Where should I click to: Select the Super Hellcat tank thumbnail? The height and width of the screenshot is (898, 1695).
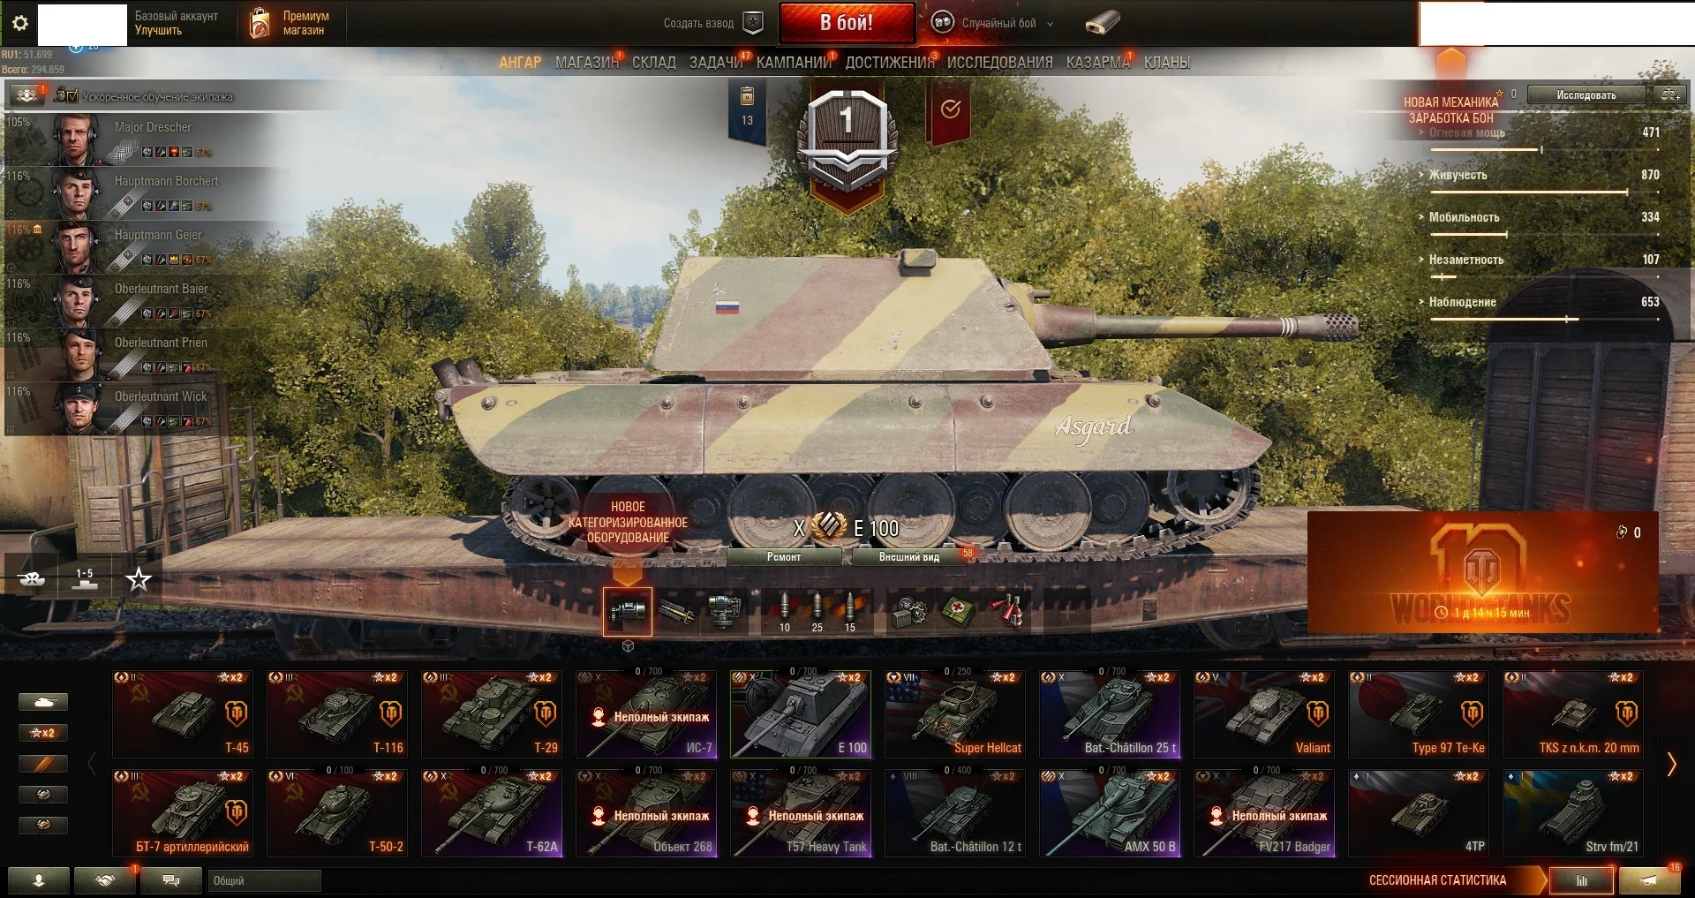(x=955, y=713)
